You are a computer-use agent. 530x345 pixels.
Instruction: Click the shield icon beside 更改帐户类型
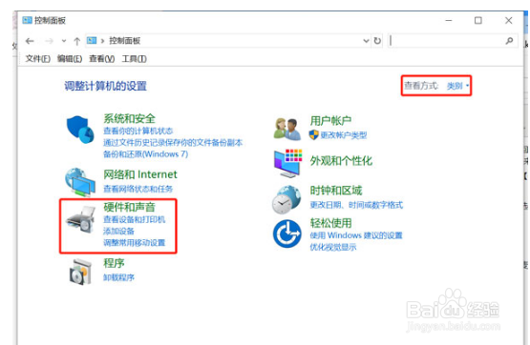(313, 135)
